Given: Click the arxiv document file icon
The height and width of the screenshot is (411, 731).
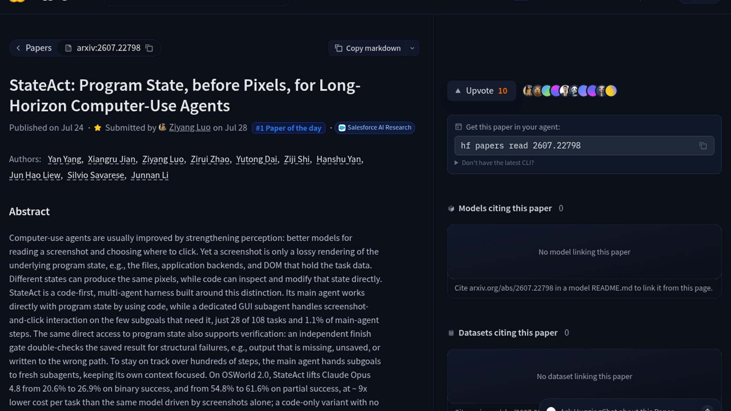Looking at the screenshot, I should (69, 48).
